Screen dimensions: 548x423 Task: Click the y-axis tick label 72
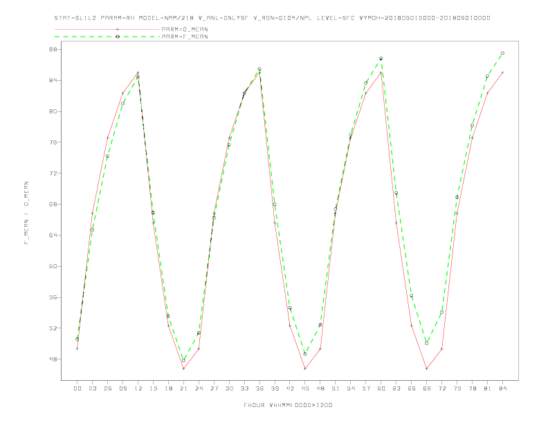(x=53, y=173)
